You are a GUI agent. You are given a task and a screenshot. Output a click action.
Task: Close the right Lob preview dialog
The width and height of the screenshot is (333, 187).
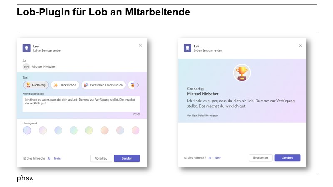click(x=301, y=45)
